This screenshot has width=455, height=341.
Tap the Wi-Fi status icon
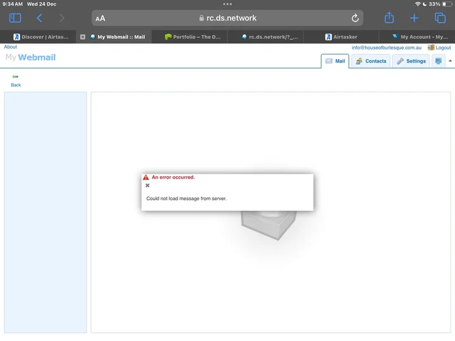pos(418,4)
